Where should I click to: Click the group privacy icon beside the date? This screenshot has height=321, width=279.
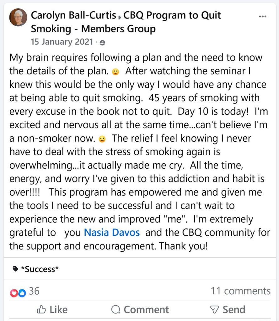click(x=102, y=42)
